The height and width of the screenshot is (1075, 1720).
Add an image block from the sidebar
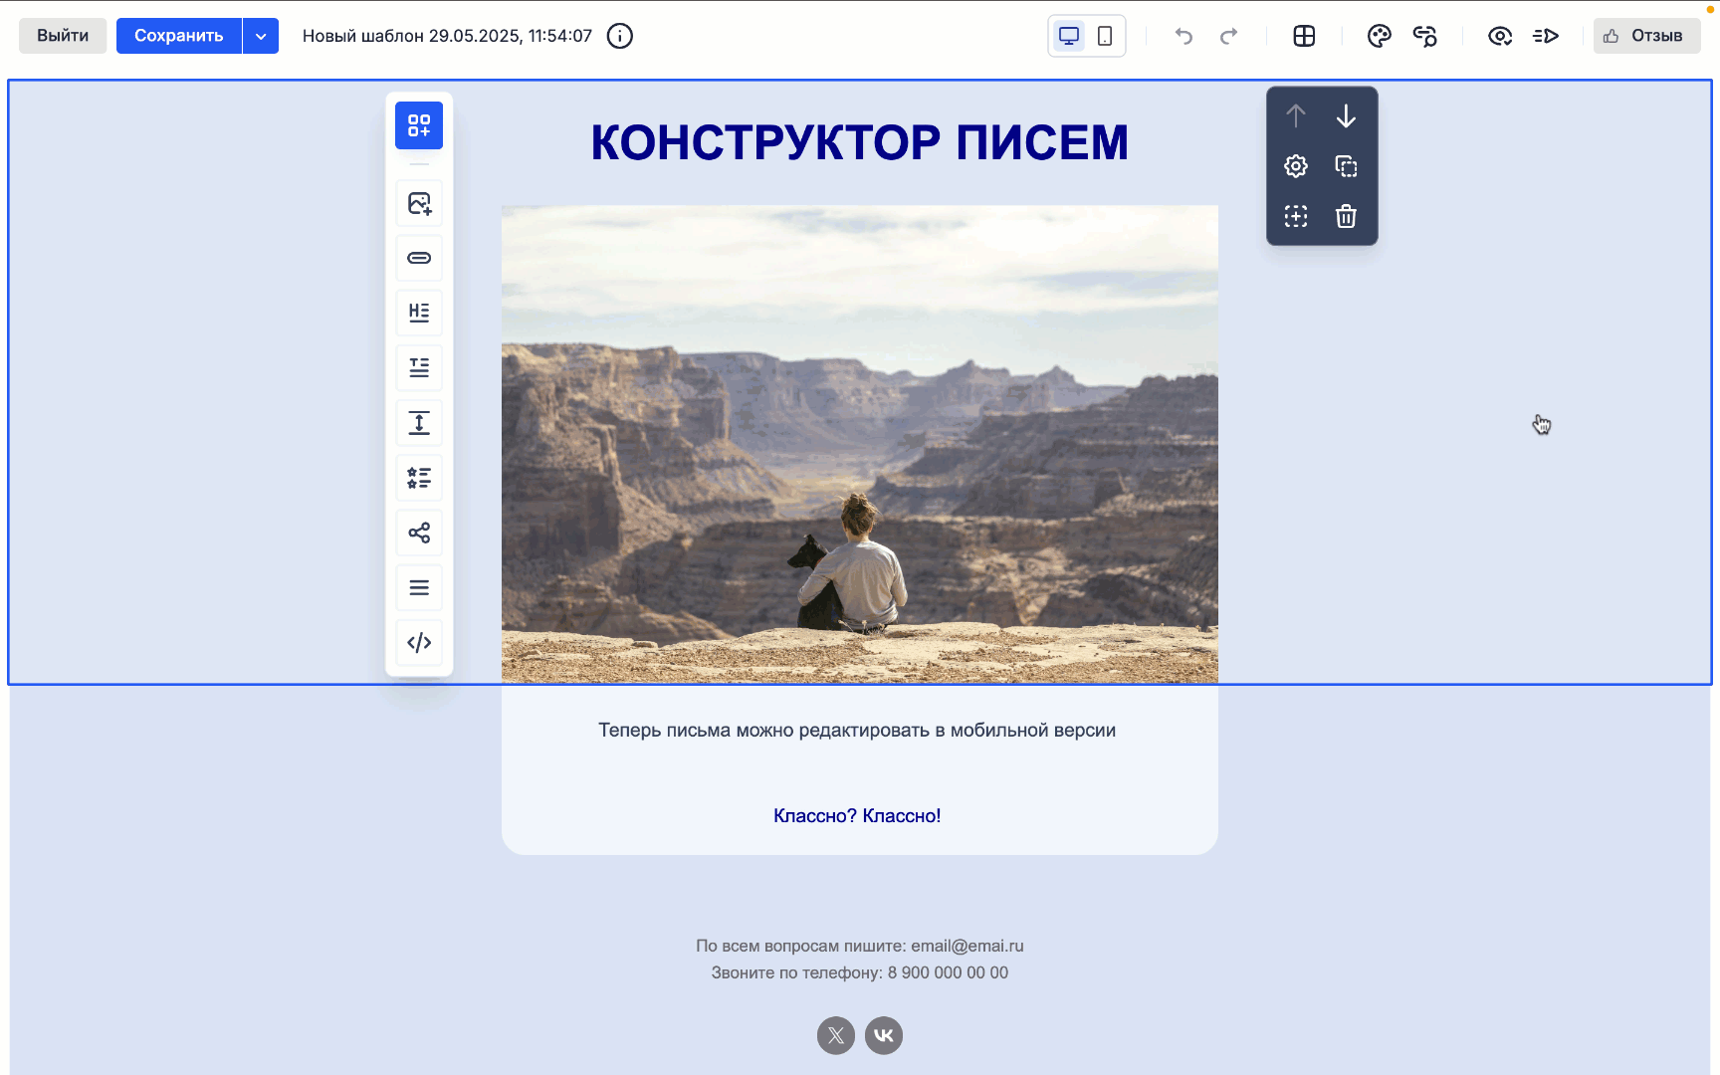(419, 203)
